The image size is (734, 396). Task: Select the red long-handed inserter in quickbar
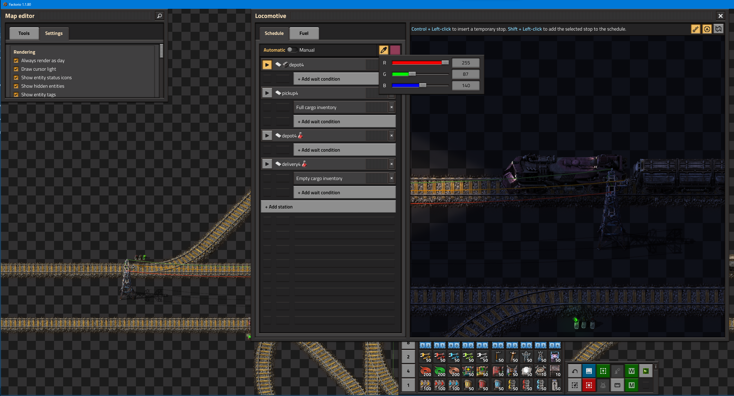(x=439, y=357)
